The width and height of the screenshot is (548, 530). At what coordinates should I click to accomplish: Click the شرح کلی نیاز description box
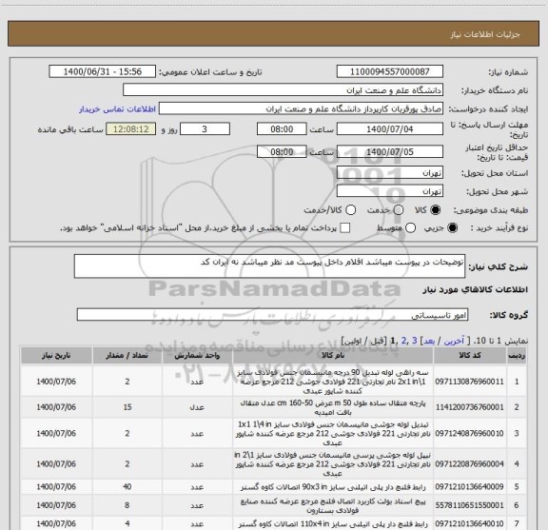tap(269, 266)
